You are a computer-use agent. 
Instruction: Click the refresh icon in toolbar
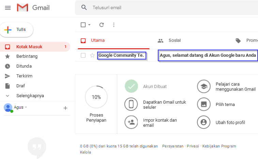(102, 25)
